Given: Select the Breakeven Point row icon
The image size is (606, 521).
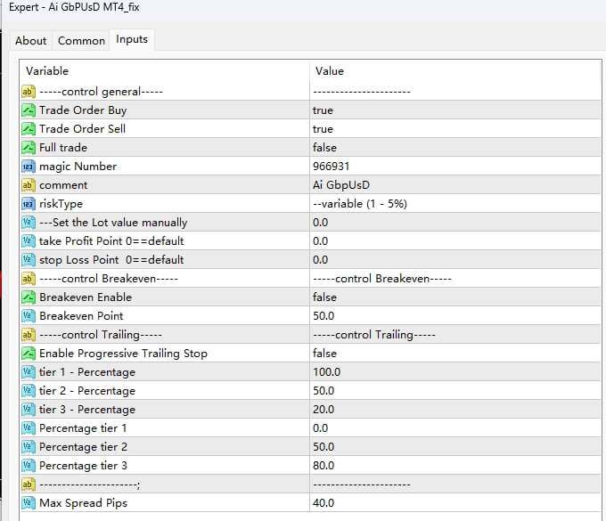Looking at the screenshot, I should point(28,316).
